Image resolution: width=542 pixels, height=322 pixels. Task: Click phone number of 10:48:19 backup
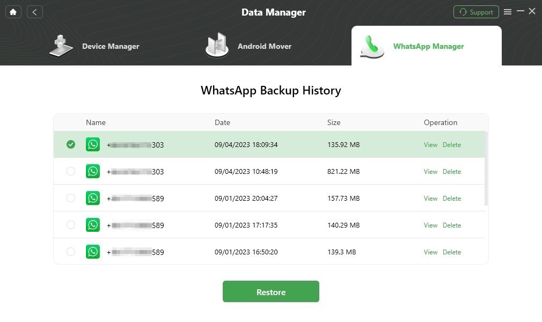(x=135, y=172)
